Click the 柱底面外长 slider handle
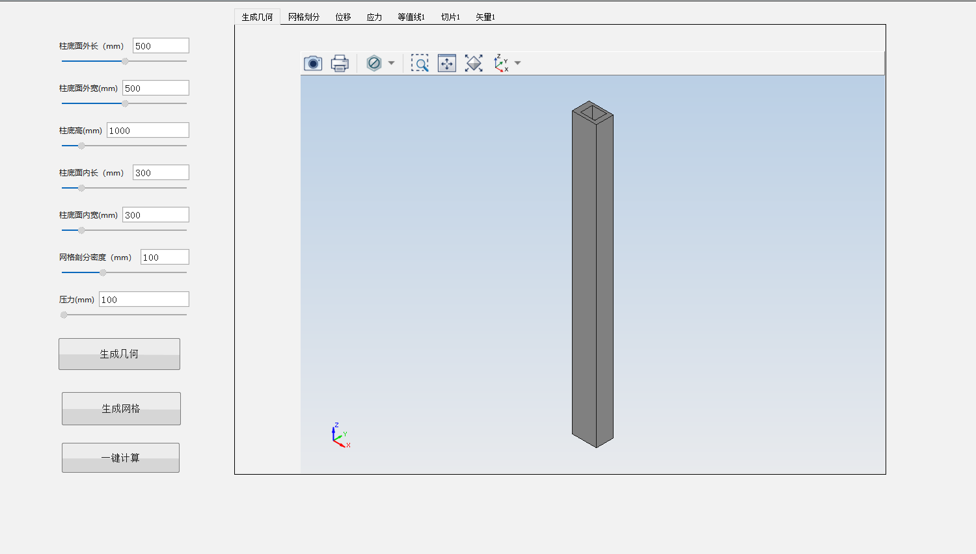 tap(125, 61)
